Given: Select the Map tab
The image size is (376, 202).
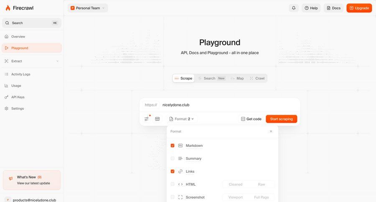Looking at the screenshot, I should [x=237, y=78].
